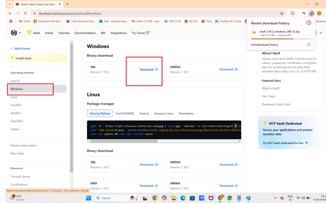Open the Developer Quick Start doc

276,104
